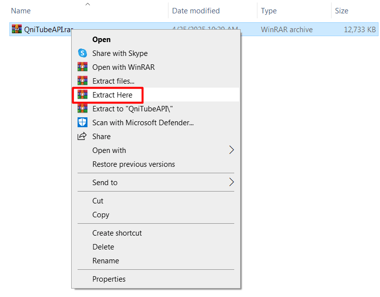380x297 pixels.
Task: Sort by the Type column header
Action: [x=269, y=11]
